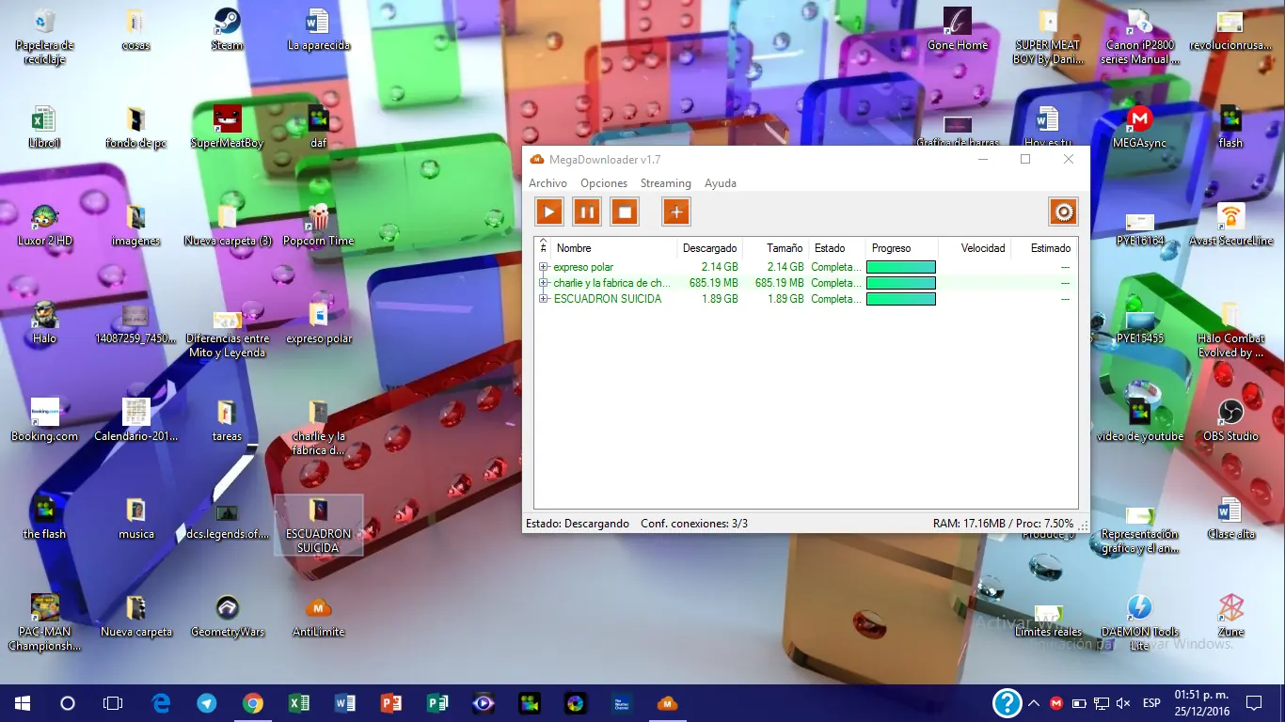Stop all downloads with the stop button
The image size is (1285, 722).
(625, 212)
